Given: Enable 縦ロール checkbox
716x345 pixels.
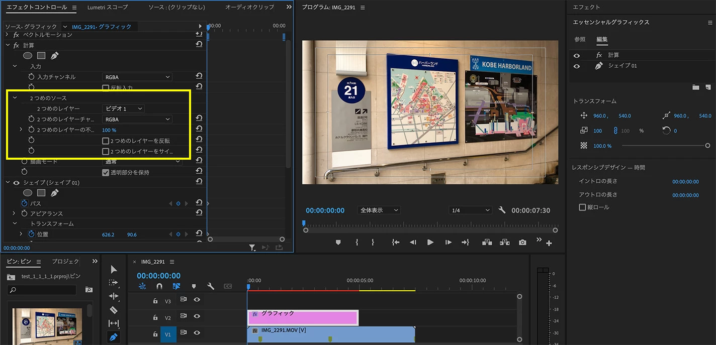Looking at the screenshot, I should tap(583, 207).
